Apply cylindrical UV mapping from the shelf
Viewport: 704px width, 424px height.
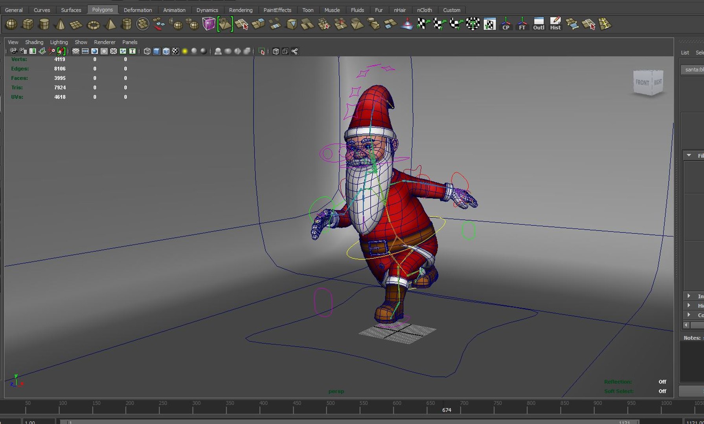[440, 24]
